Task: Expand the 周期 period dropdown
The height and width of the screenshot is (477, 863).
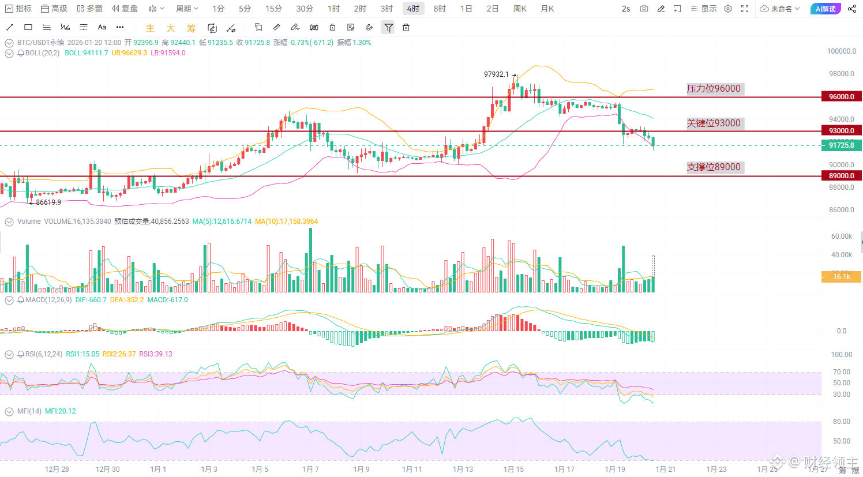Action: 187,9
